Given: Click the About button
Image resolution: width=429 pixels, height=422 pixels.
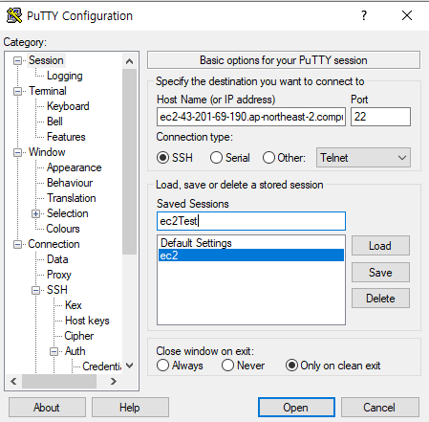Looking at the screenshot, I should pos(47,408).
